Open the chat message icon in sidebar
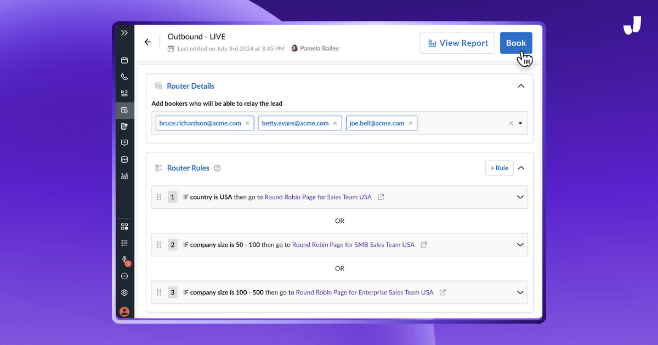 pos(124,143)
